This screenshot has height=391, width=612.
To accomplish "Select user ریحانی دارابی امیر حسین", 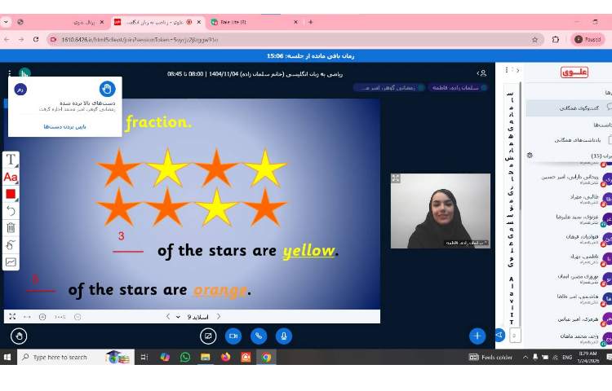I will (569, 179).
